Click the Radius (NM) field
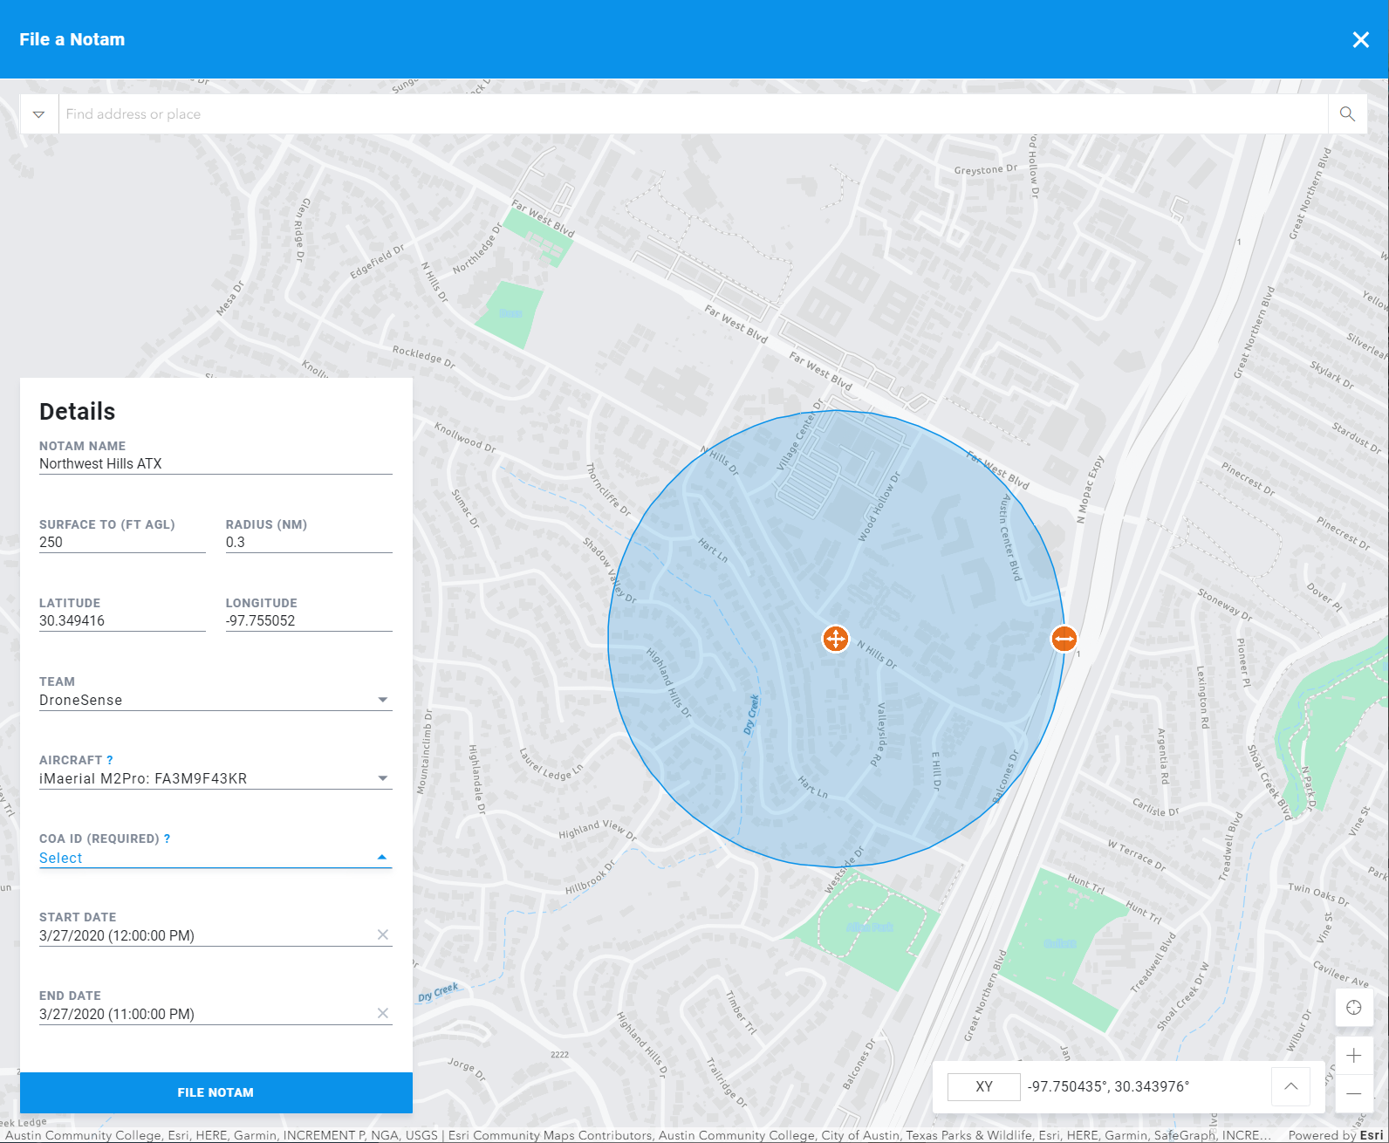 pos(309,543)
